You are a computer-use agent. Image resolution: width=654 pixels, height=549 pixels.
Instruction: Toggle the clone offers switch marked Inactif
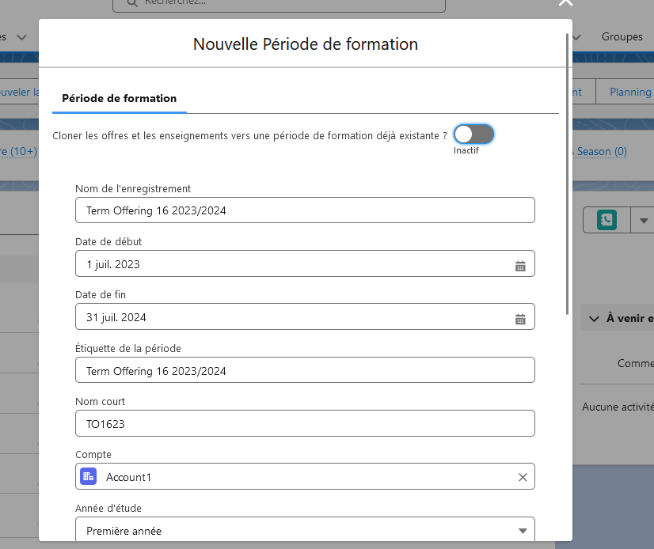coord(473,134)
